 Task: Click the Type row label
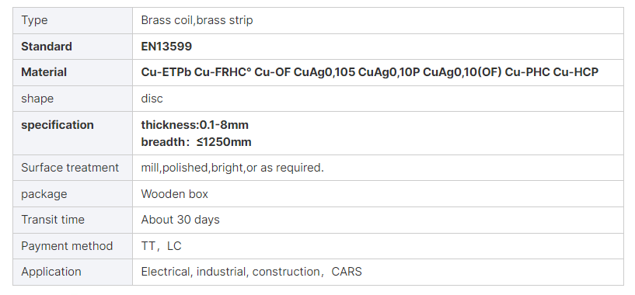34,20
